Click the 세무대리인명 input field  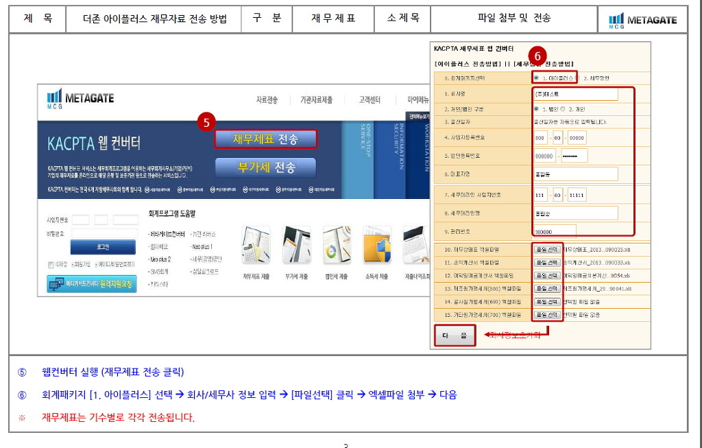tap(575, 213)
